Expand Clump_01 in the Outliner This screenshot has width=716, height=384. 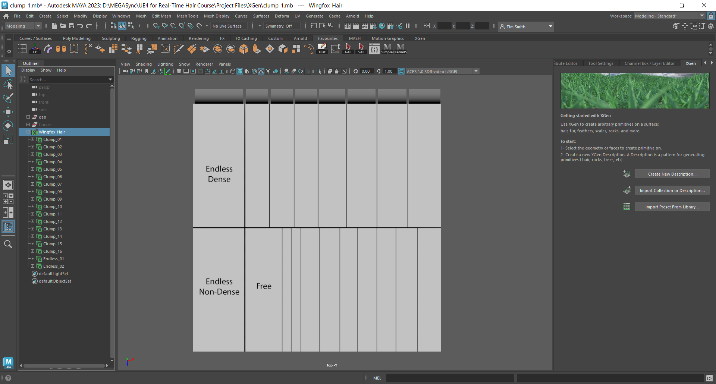tap(32, 139)
